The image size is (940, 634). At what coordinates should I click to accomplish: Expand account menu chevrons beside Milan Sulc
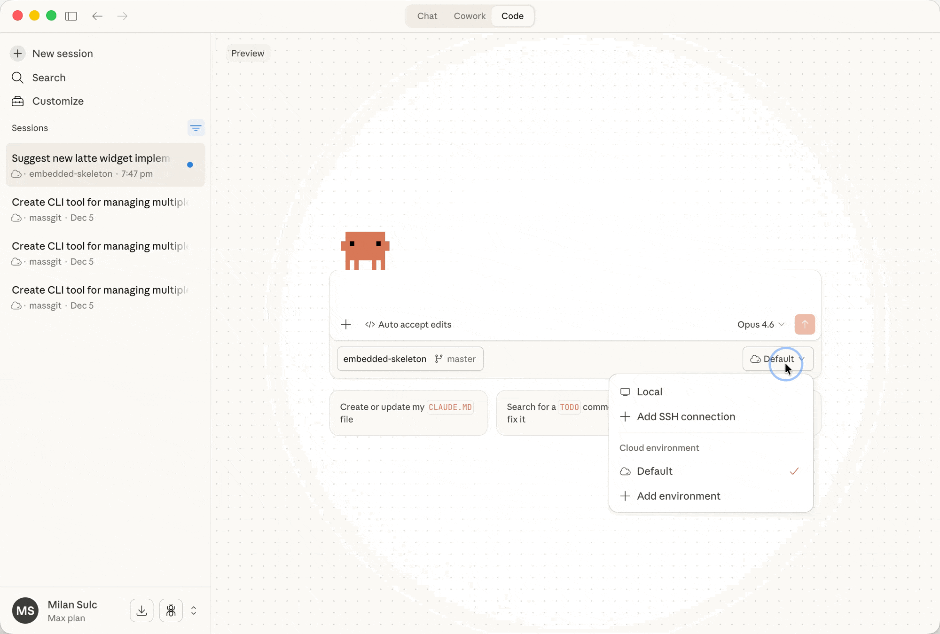[x=194, y=611]
